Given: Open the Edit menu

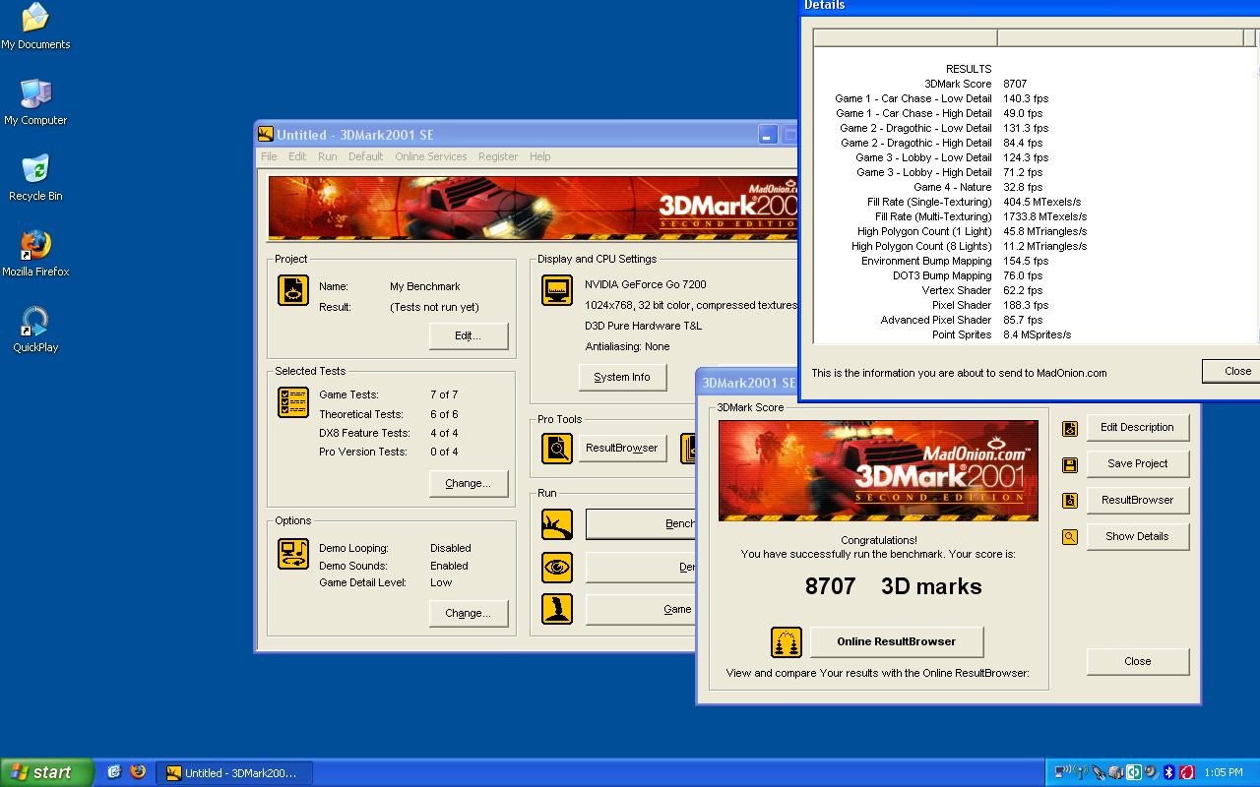Looking at the screenshot, I should coord(297,156).
